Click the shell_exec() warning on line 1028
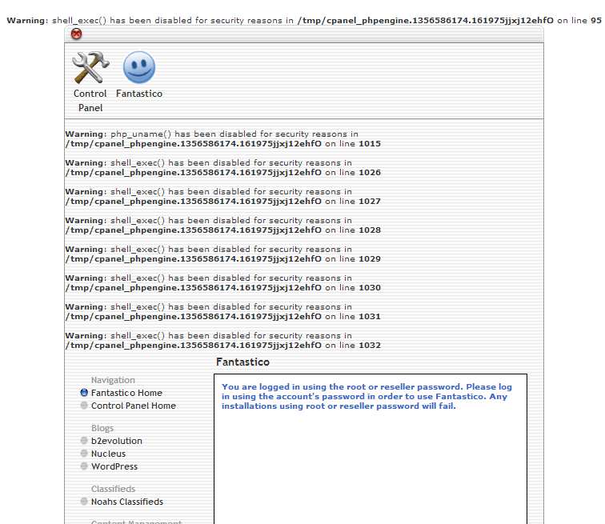 (223, 225)
